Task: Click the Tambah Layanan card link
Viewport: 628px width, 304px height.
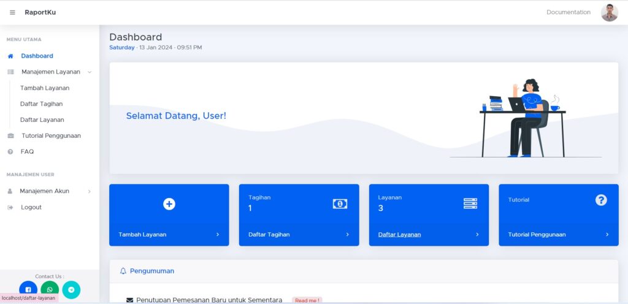Action: [x=142, y=235]
